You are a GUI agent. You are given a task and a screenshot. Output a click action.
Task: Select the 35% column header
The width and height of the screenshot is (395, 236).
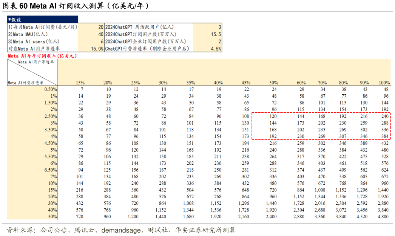point(191,83)
